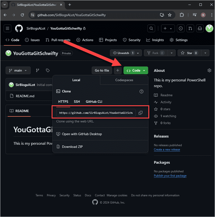Expand the Unwatch dropdown arrow
Image resolution: width=215 pixels, height=217 pixels.
(138, 53)
